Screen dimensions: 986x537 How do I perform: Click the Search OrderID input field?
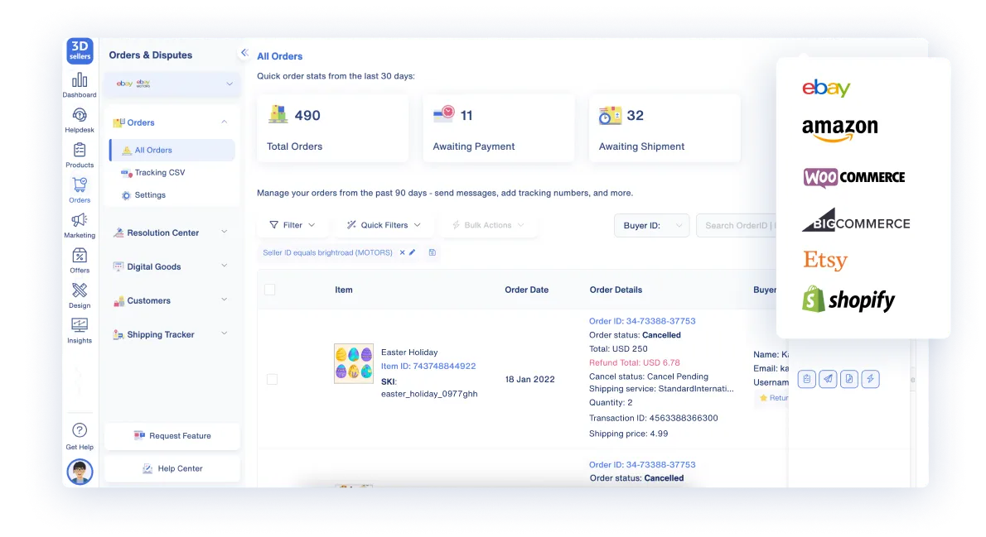click(x=737, y=226)
